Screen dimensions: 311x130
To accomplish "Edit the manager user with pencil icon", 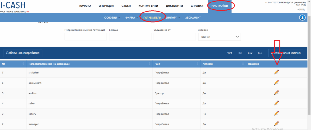I will [x=276, y=124].
